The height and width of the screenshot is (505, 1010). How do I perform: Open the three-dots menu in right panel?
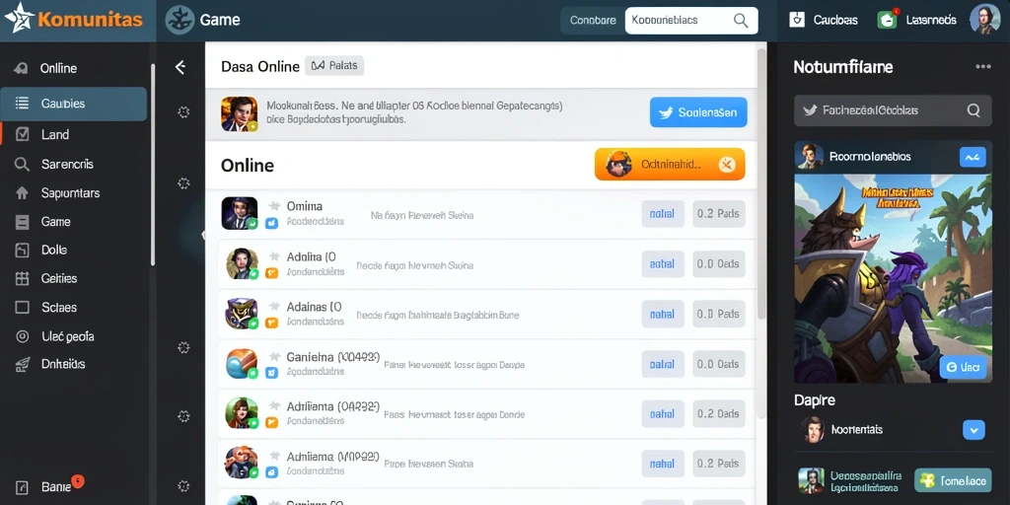[983, 66]
